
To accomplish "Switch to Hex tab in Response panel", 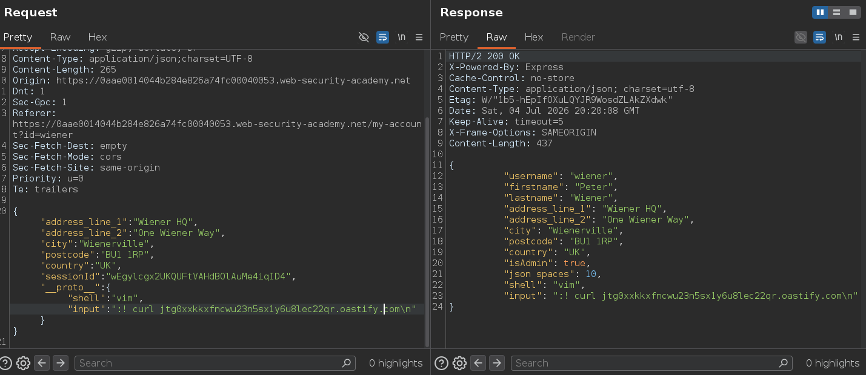I will (534, 37).
